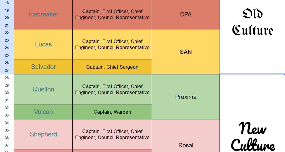This screenshot has width=285, height=152.
Task: Click the CPA cell
Action: 186,14
